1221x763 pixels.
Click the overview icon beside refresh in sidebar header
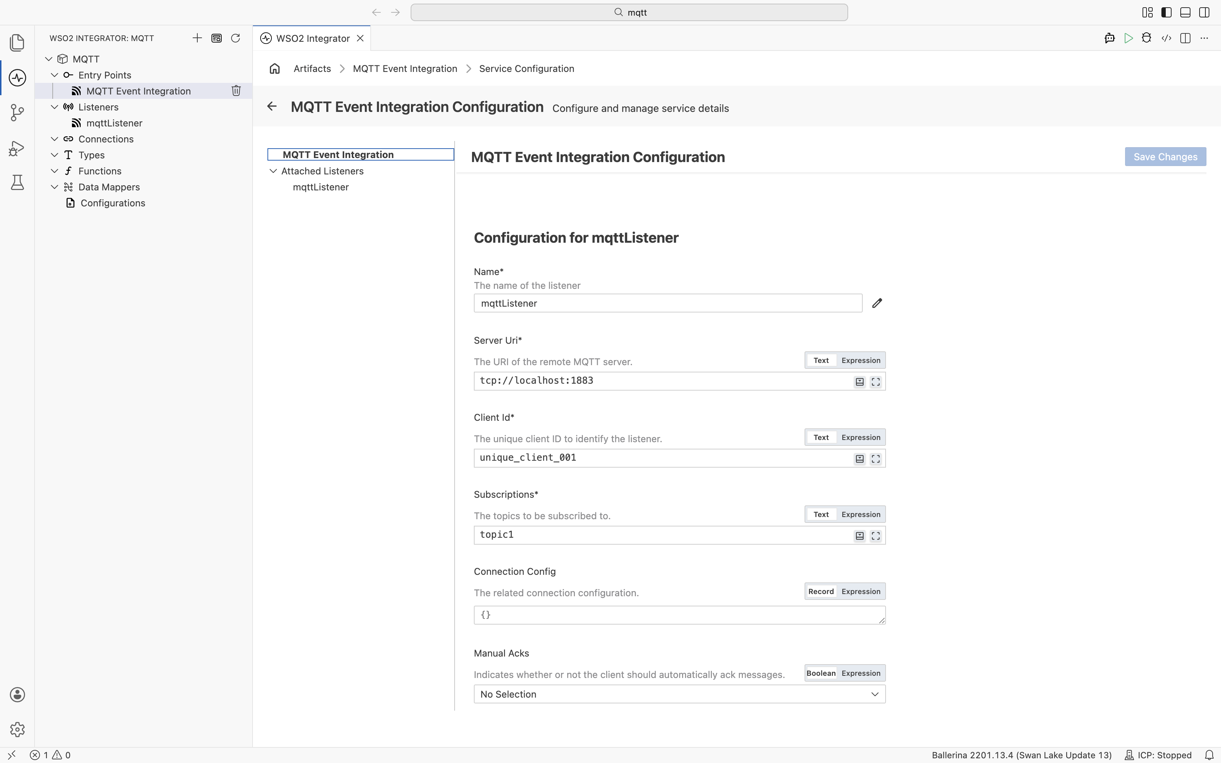pos(217,38)
